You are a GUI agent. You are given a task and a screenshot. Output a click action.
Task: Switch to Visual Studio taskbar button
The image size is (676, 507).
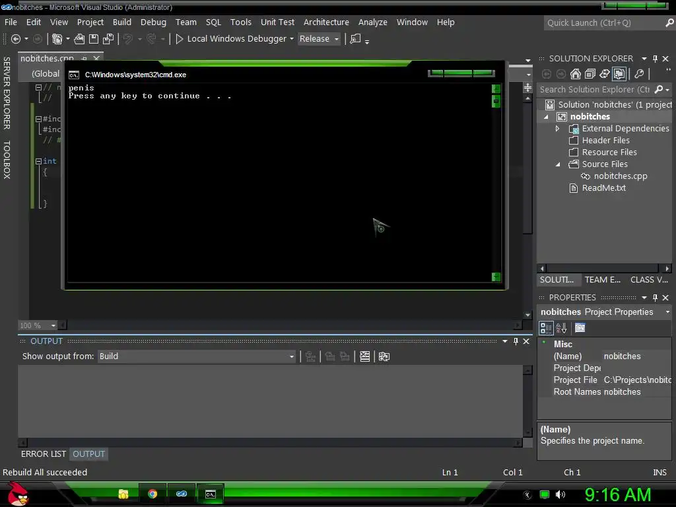[x=181, y=494]
